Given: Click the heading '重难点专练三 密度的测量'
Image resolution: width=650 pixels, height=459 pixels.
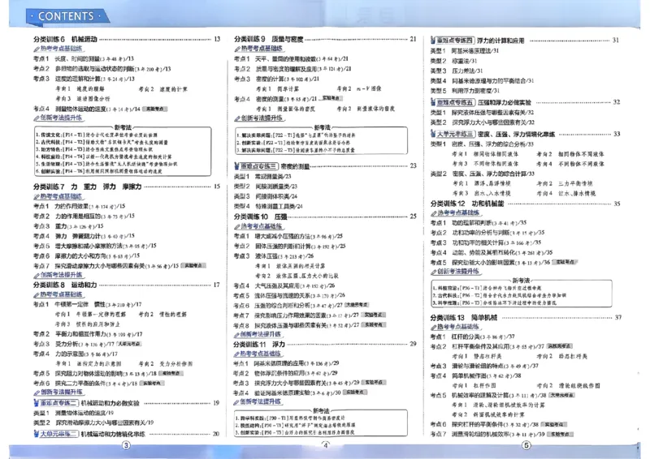Looking at the screenshot, I should 272,166.
